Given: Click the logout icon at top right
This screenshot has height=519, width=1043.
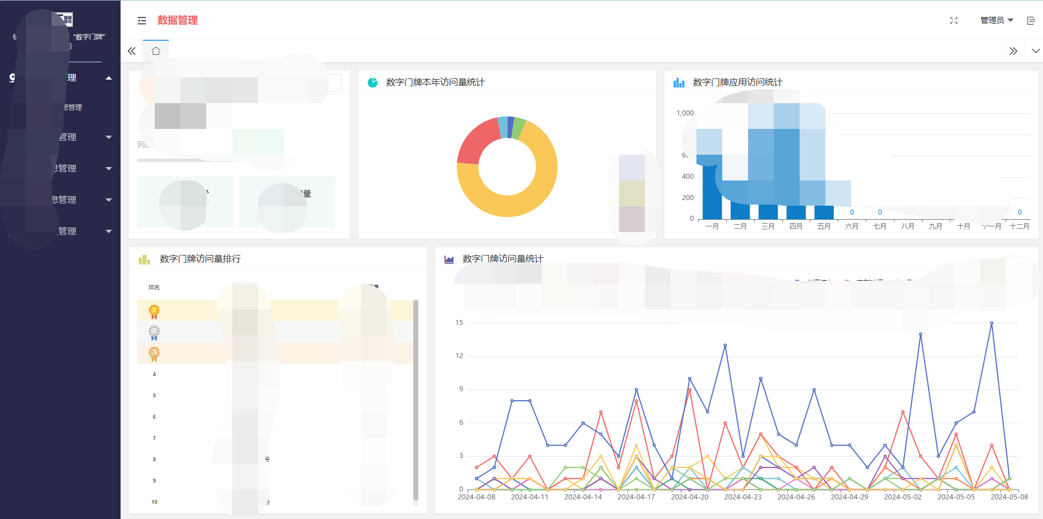Looking at the screenshot, I should (x=1031, y=21).
